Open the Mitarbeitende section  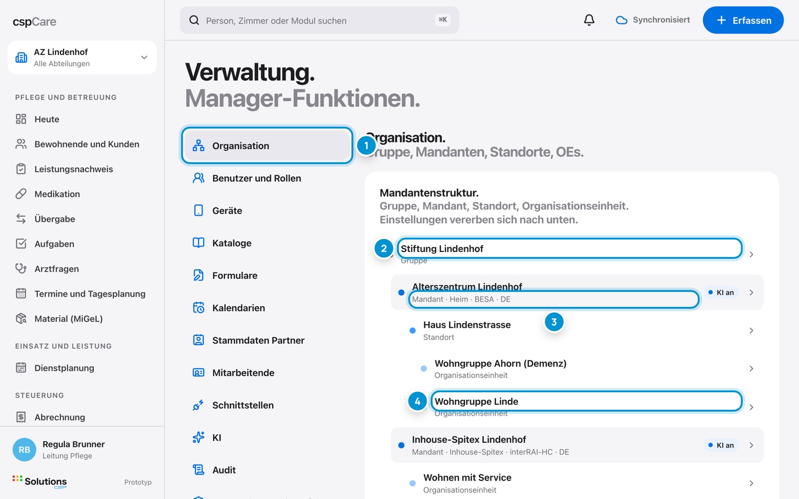[267, 373]
